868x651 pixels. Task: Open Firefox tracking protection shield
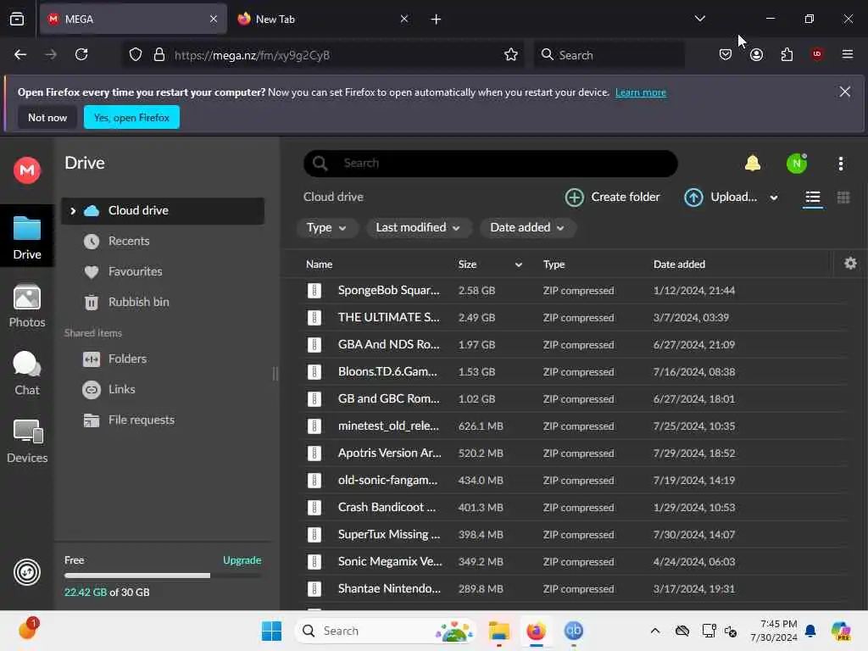tap(136, 55)
